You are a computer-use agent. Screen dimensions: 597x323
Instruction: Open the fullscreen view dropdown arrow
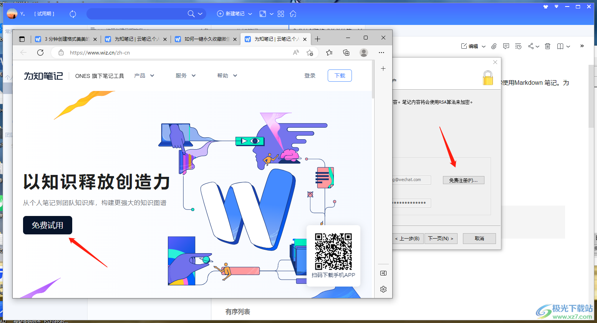(272, 14)
